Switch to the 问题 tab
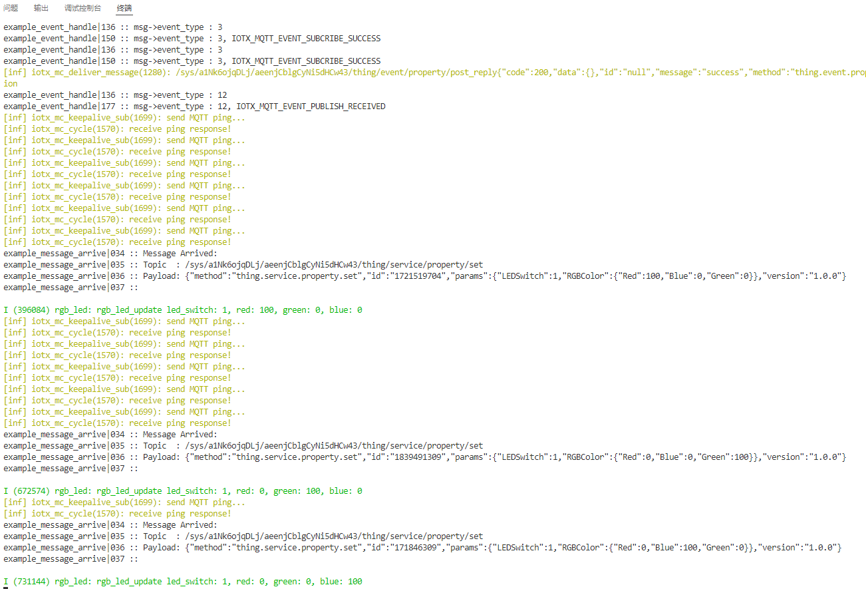 coord(11,9)
